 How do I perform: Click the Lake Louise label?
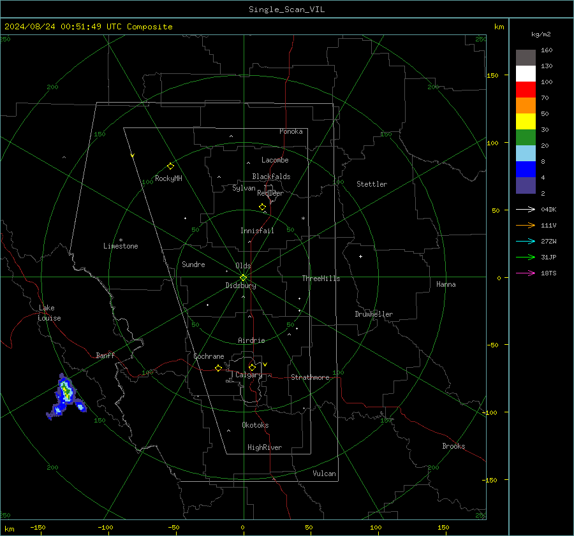click(x=49, y=313)
